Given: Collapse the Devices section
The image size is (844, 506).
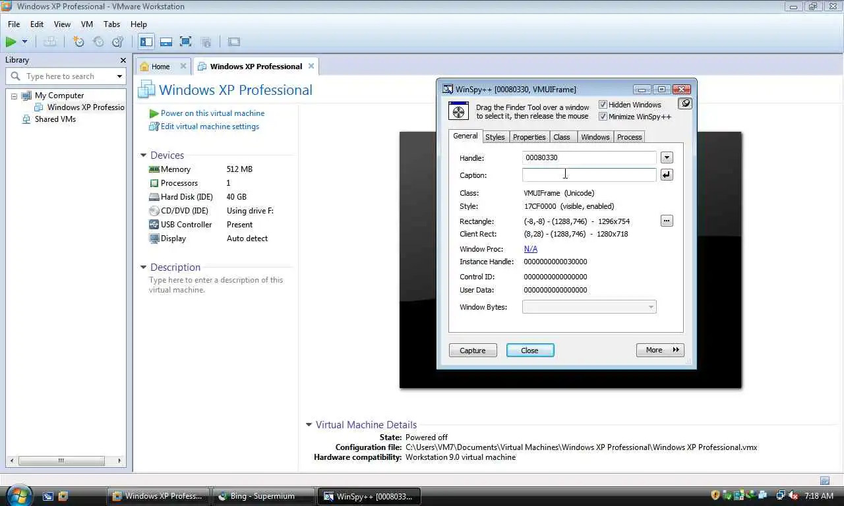Looking at the screenshot, I should (143, 155).
